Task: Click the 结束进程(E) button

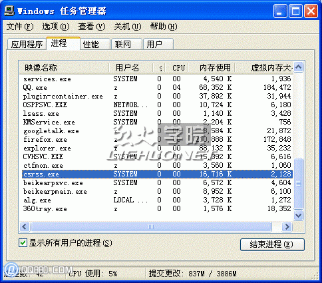Action: click(272, 244)
